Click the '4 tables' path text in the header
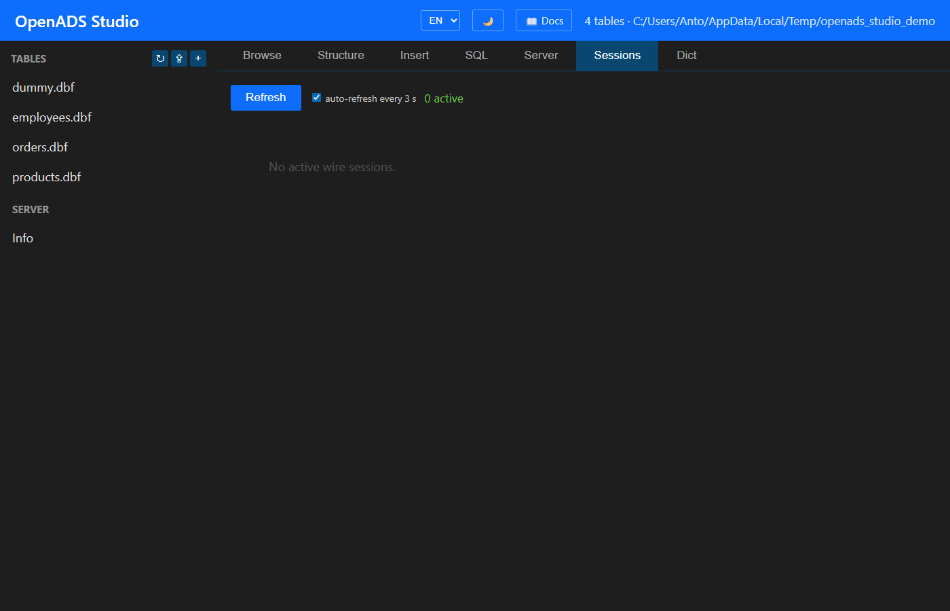The width and height of the screenshot is (950, 611). [x=760, y=21]
